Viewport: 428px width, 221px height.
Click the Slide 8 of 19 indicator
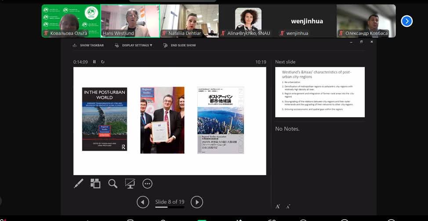pos(170,202)
